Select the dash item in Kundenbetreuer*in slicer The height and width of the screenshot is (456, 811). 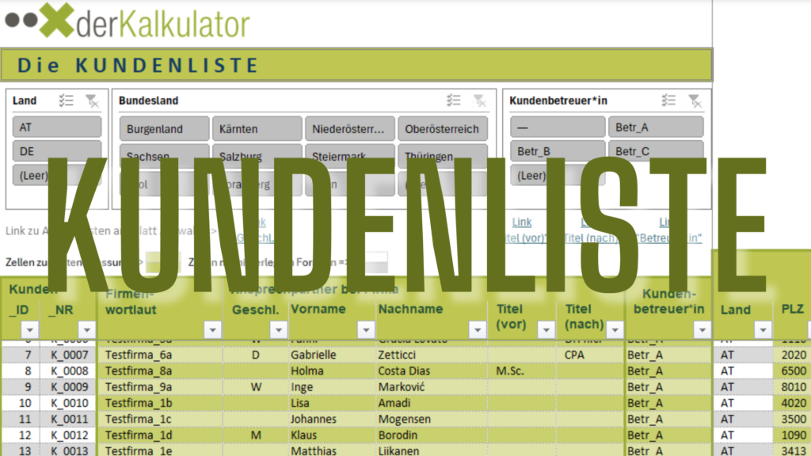tap(558, 127)
